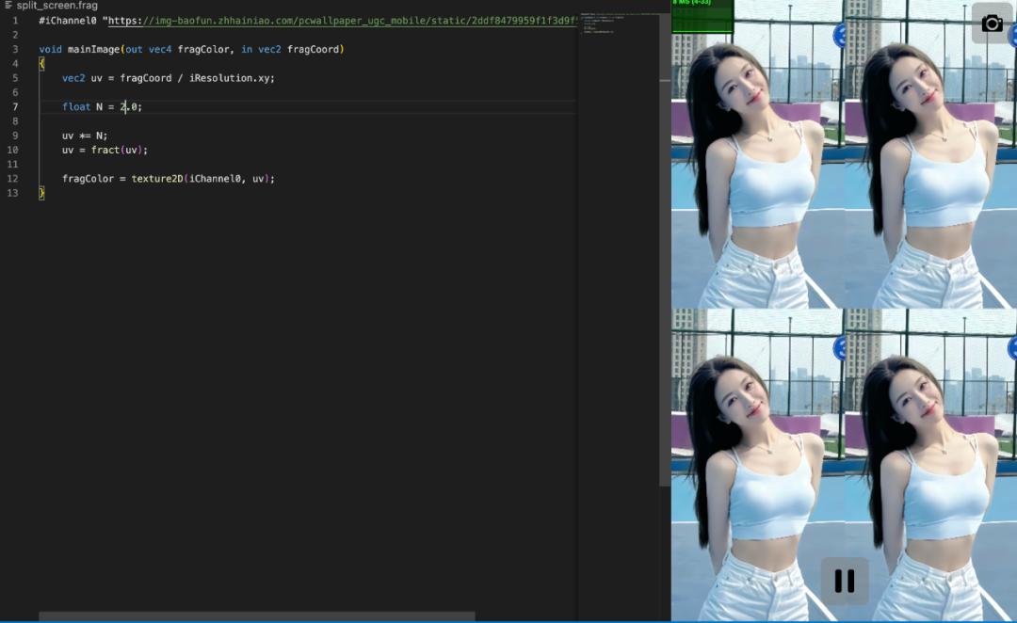This screenshot has height=623, width=1017.
Task: Click the editor's vertical scrollbar thumb
Action: (x=665, y=245)
